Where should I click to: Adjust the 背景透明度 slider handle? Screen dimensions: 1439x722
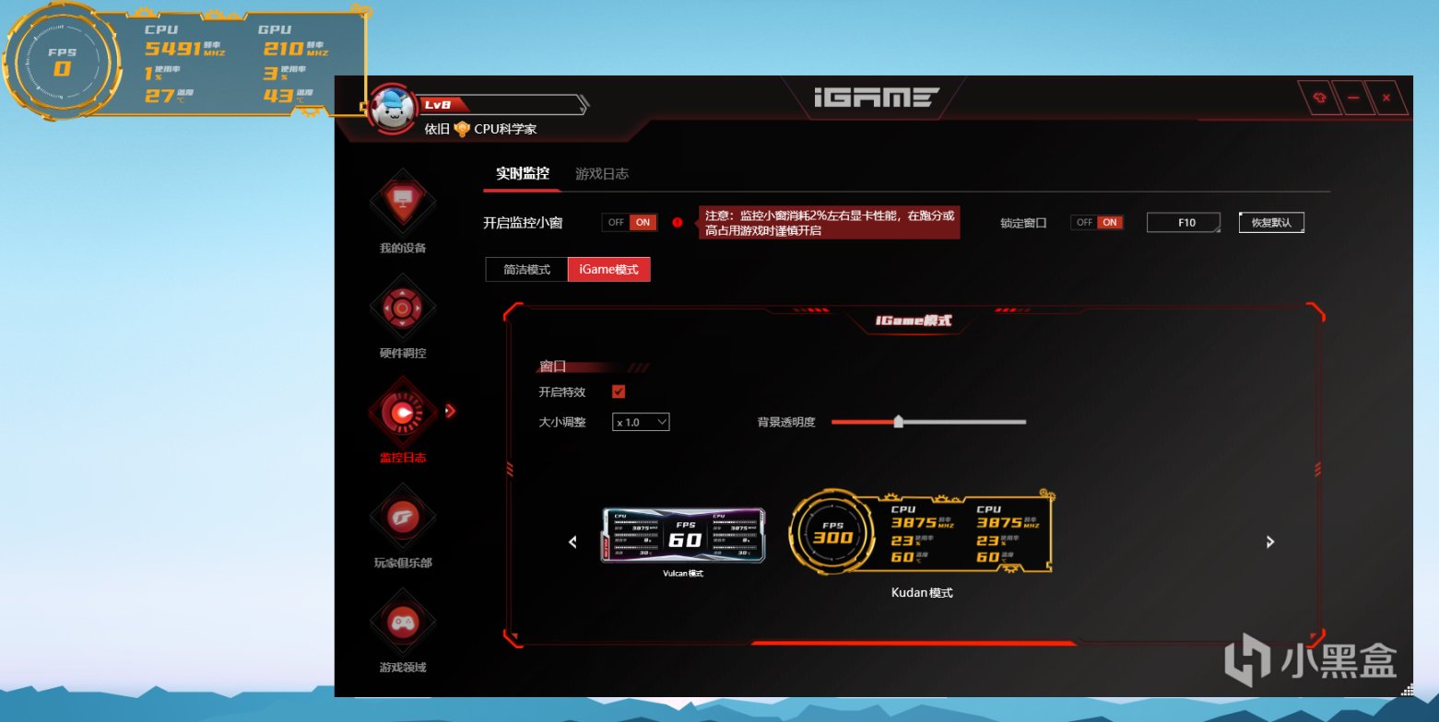coord(898,422)
